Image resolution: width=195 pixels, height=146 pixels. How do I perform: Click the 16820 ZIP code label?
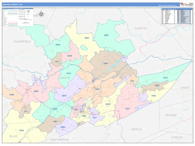pyautogui.click(x=157, y=85)
